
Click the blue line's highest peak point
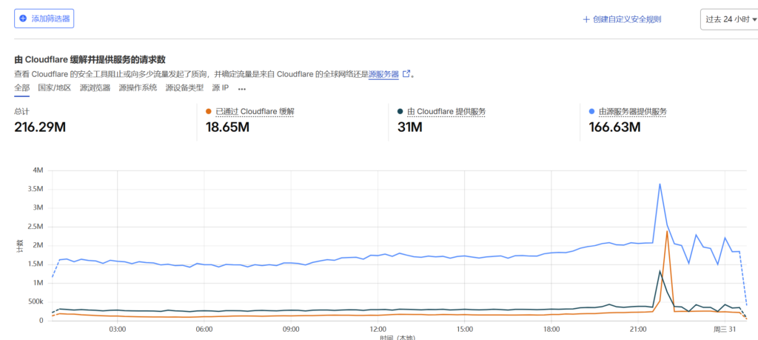click(660, 184)
